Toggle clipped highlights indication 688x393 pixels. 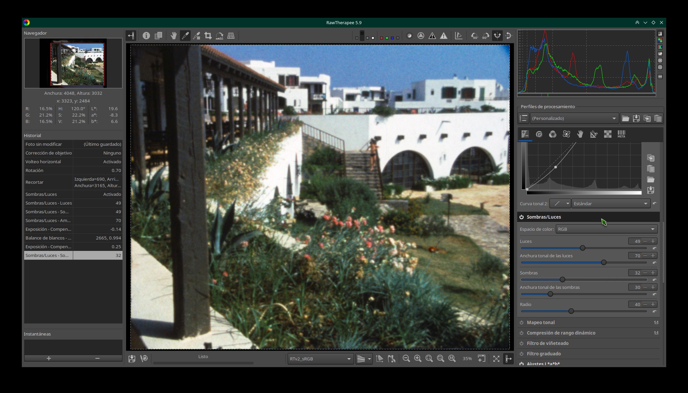coord(444,36)
